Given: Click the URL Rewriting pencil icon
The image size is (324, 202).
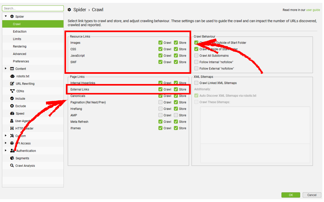Looking at the screenshot, I should [12, 84].
